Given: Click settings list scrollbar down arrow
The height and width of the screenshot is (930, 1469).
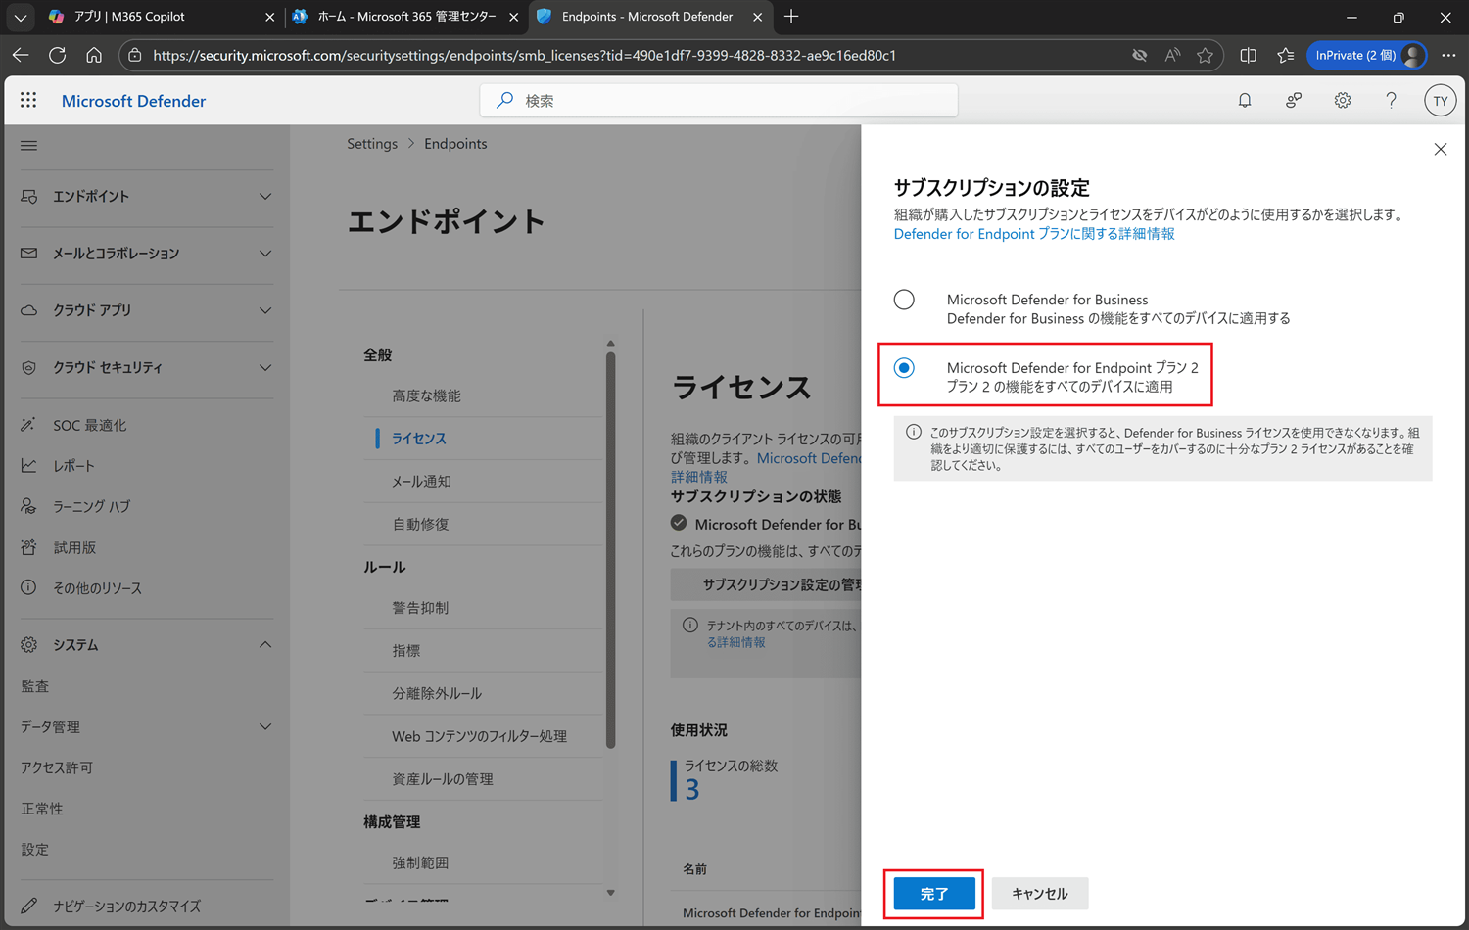Looking at the screenshot, I should pyautogui.click(x=610, y=892).
